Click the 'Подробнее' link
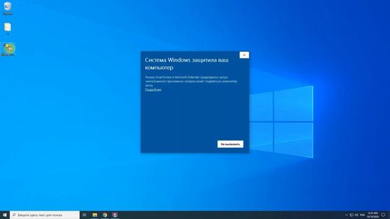 [x=153, y=89]
